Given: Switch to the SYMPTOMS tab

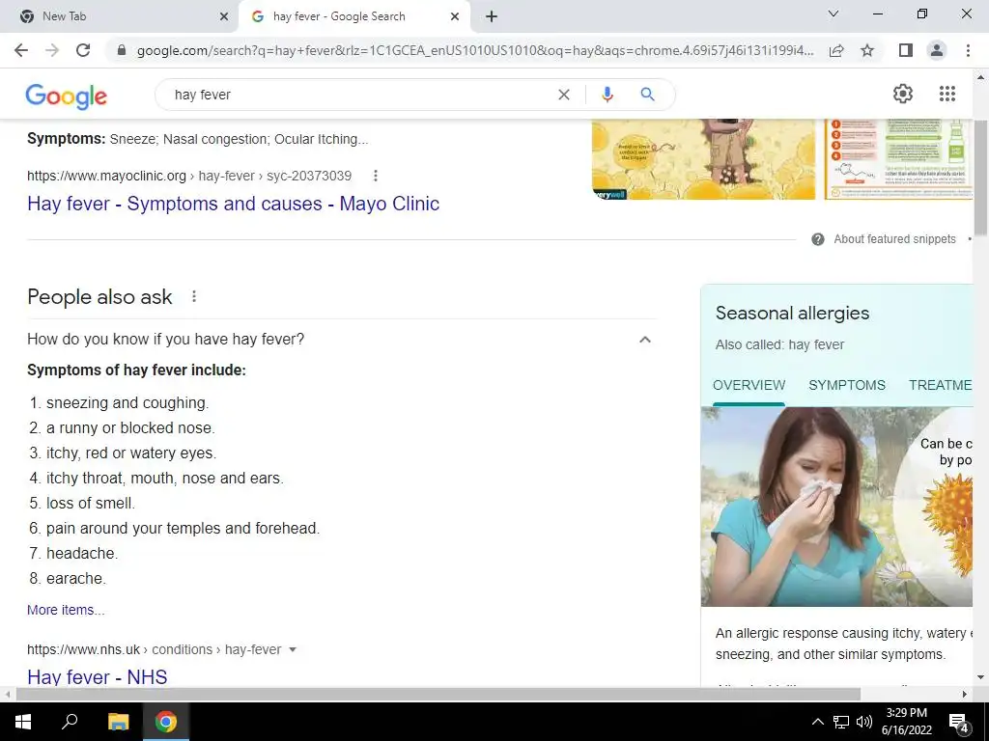Looking at the screenshot, I should [846, 385].
